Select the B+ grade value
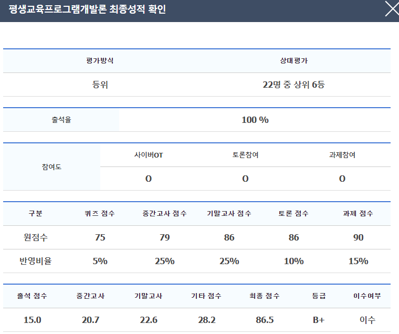Screen dimensions: 399x334 tap(319, 320)
